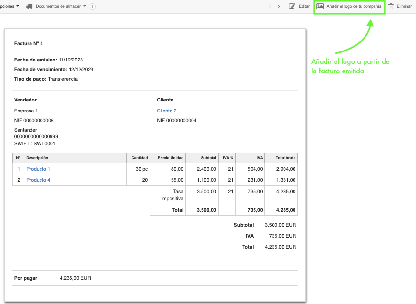Click the Total bruto column header

[x=286, y=158]
